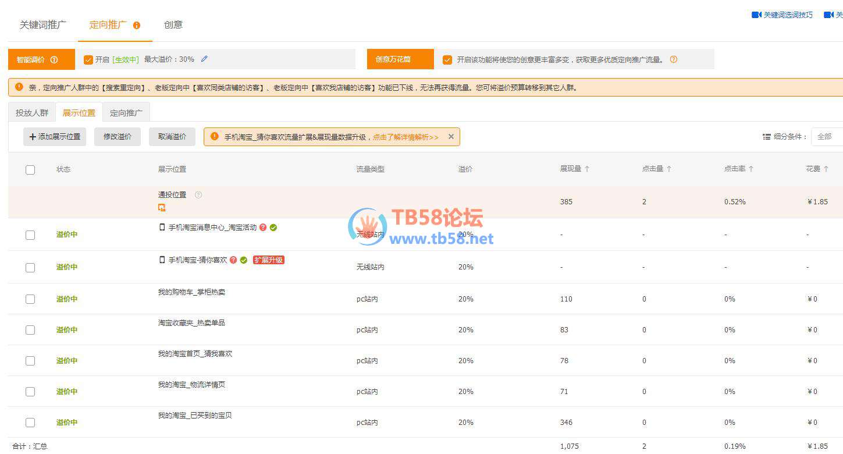Click the info icon beside 定向推广 tab
The image size is (843, 454).
tap(137, 25)
